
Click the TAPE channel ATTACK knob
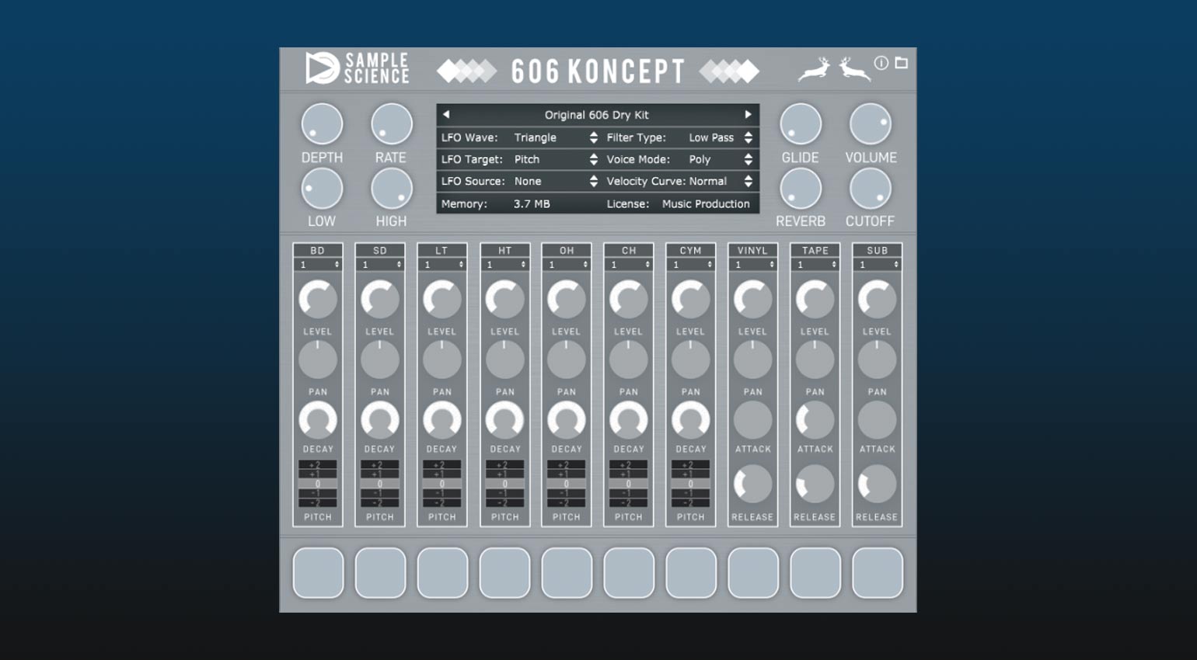click(x=815, y=420)
